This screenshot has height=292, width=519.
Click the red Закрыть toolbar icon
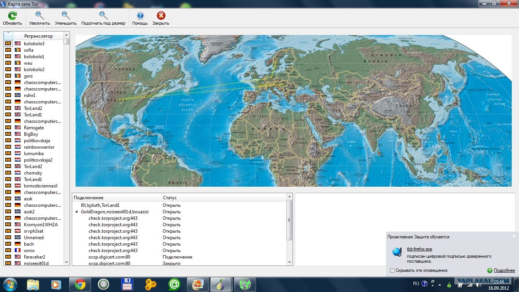[x=161, y=16]
